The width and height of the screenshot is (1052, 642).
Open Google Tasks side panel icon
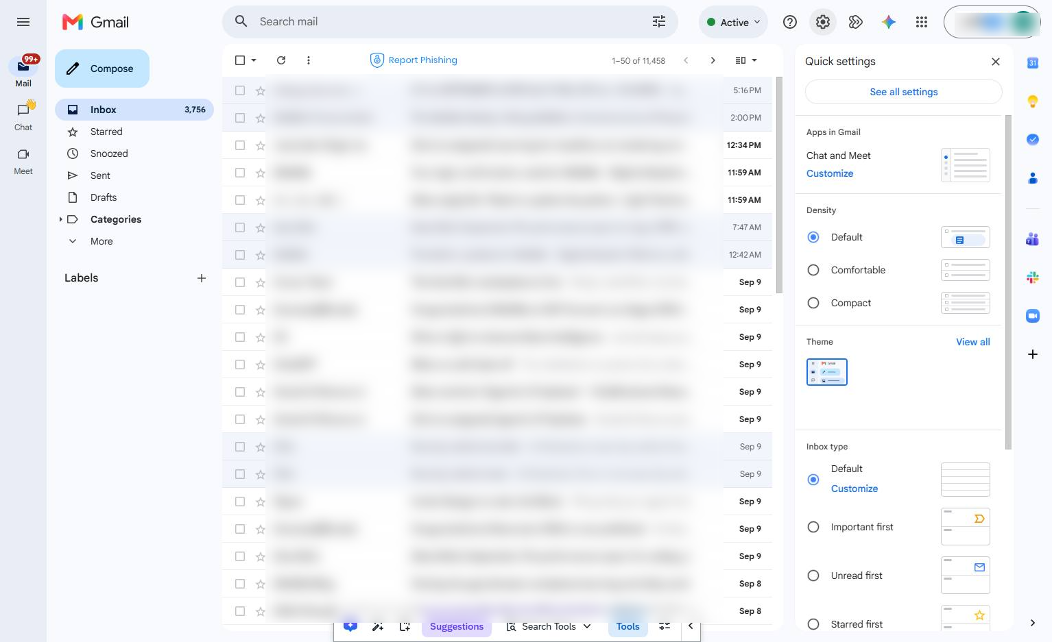[1033, 140]
